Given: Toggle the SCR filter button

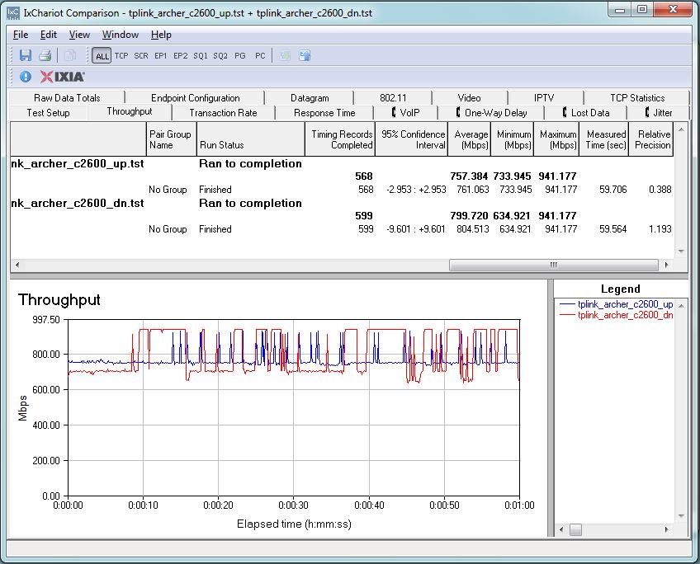Looking at the screenshot, I should (141, 56).
